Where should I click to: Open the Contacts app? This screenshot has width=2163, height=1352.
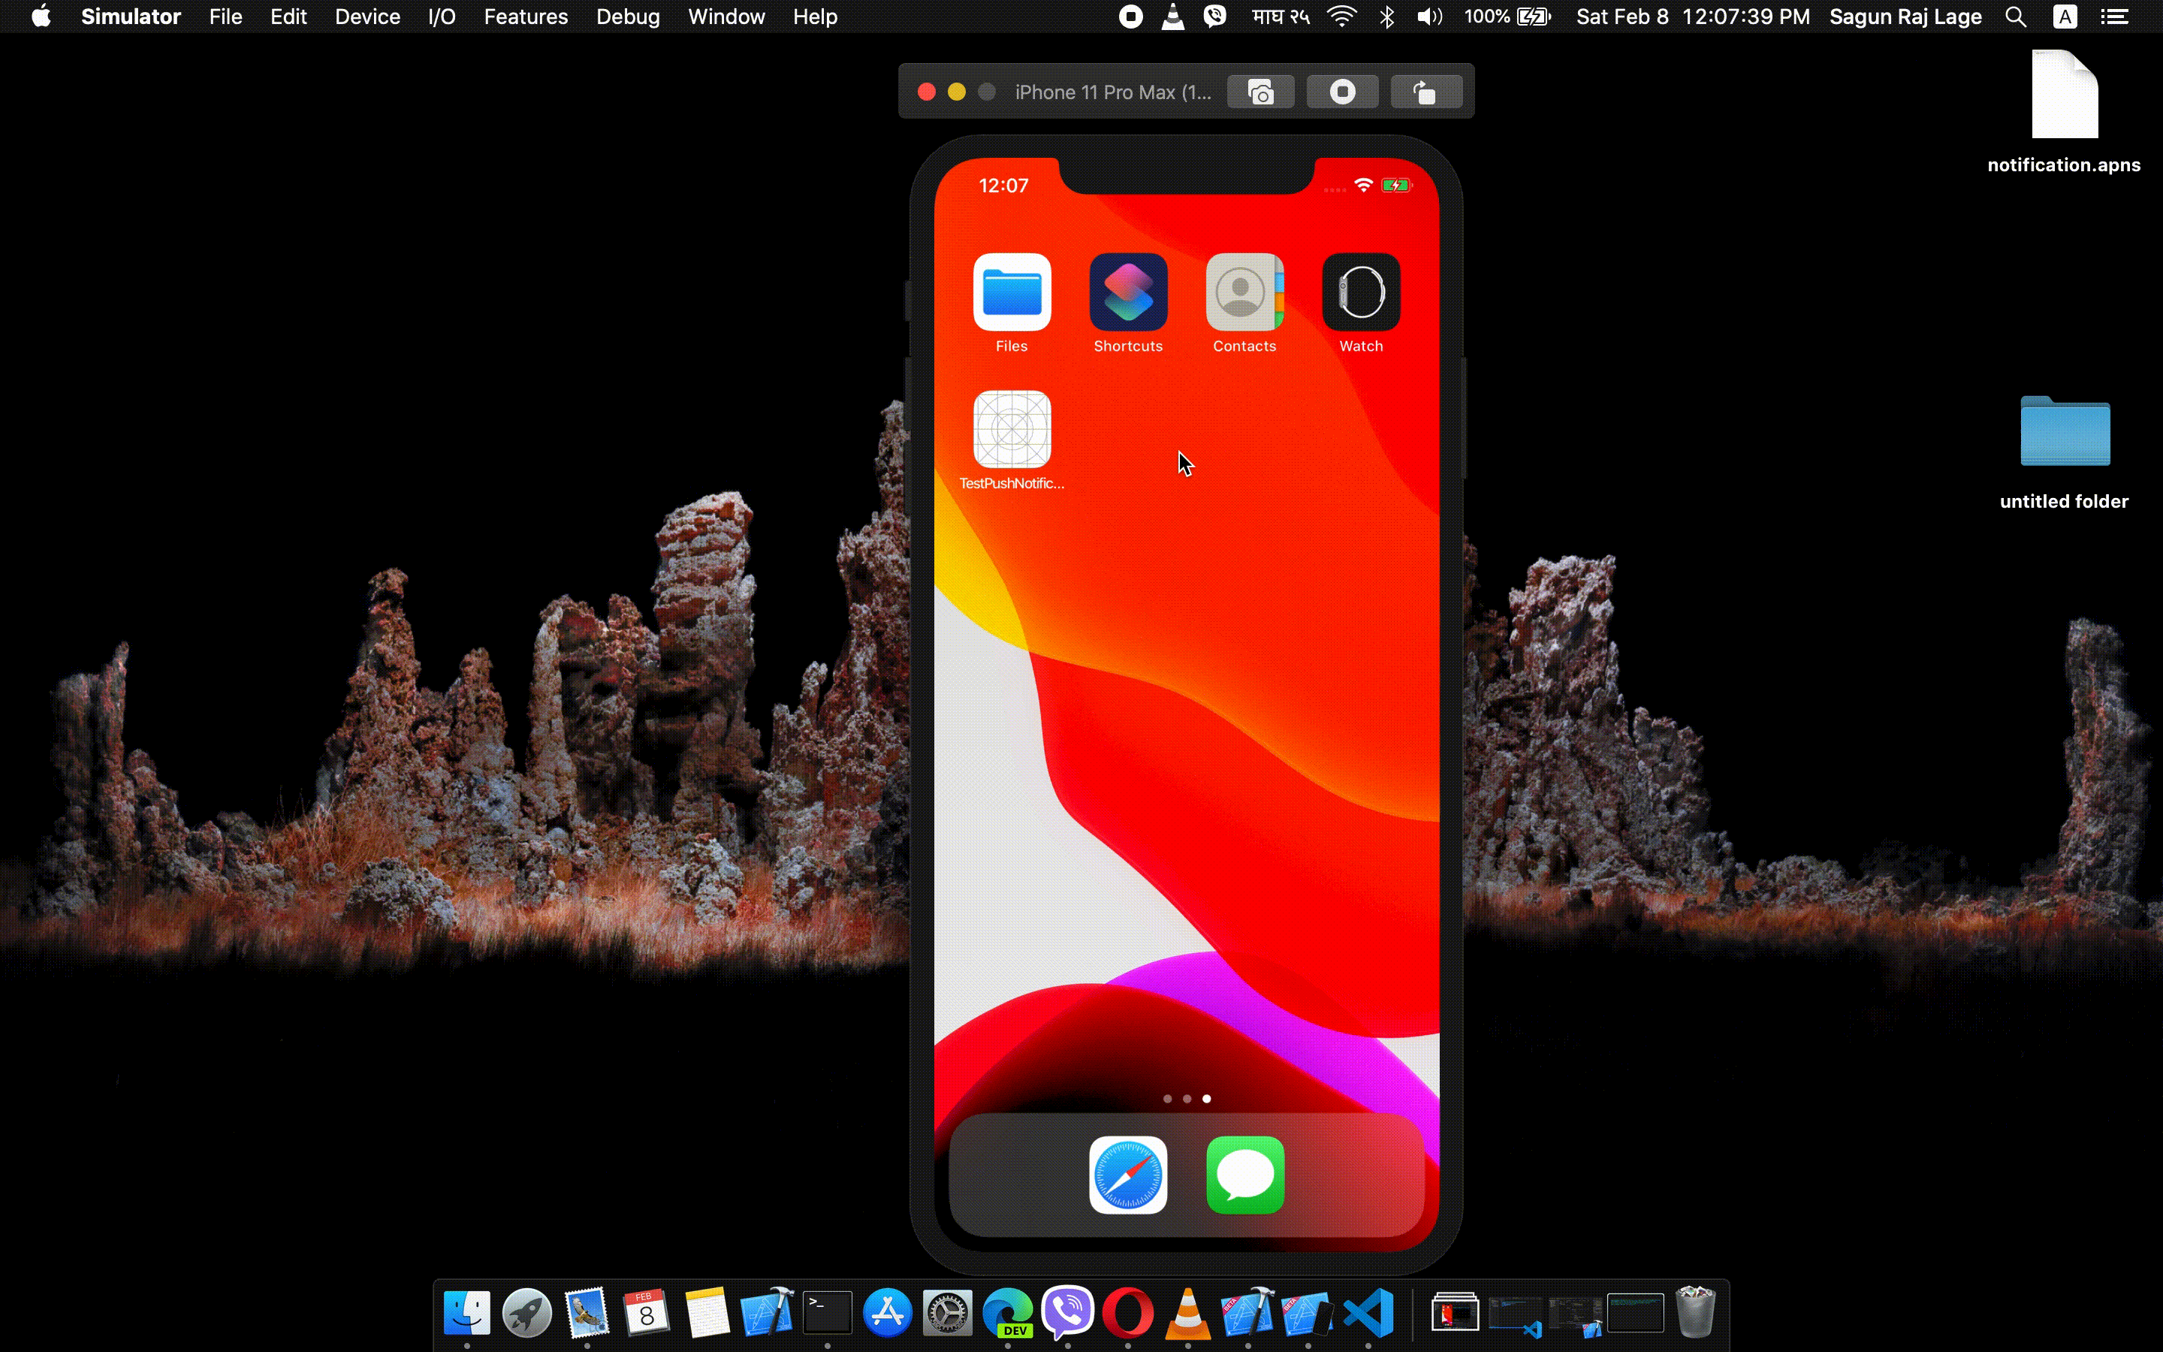coord(1244,292)
